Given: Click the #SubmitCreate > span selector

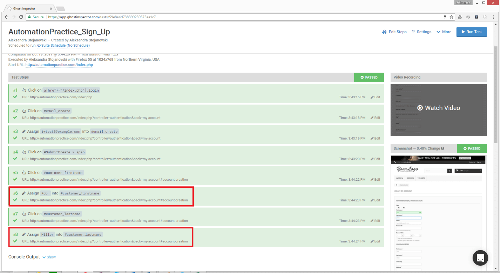Looking at the screenshot, I should (64, 152).
